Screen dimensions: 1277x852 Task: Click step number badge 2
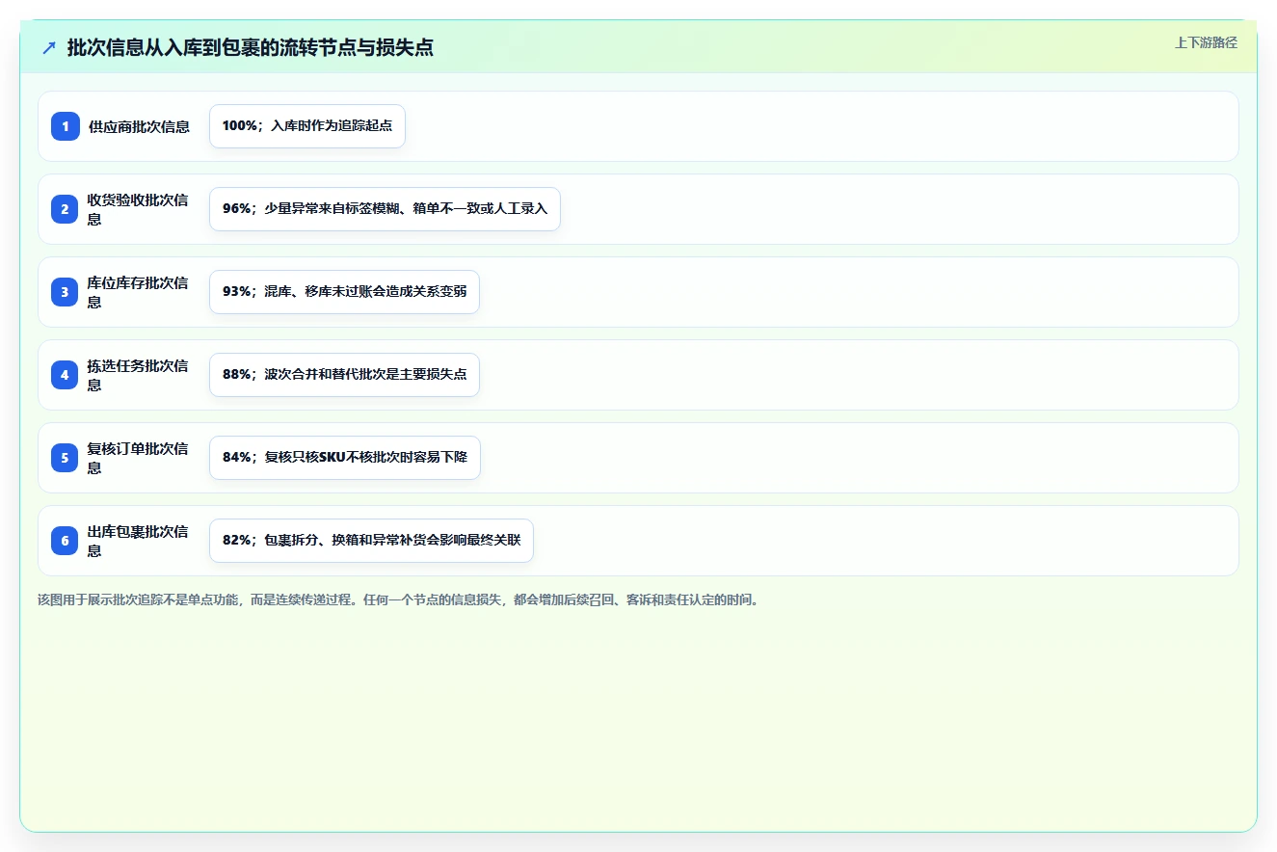pos(66,209)
